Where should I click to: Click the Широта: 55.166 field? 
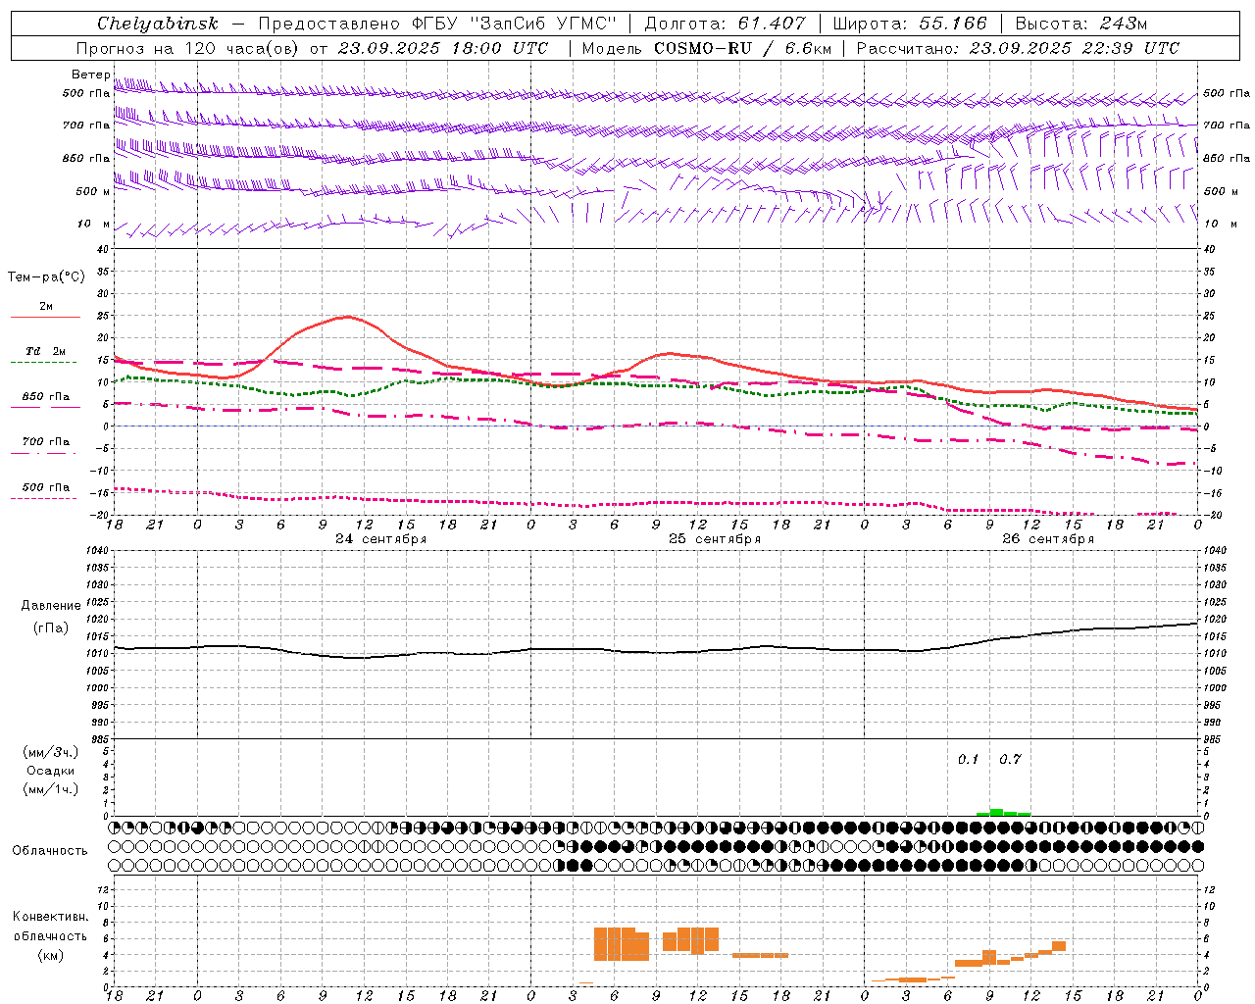(x=910, y=24)
